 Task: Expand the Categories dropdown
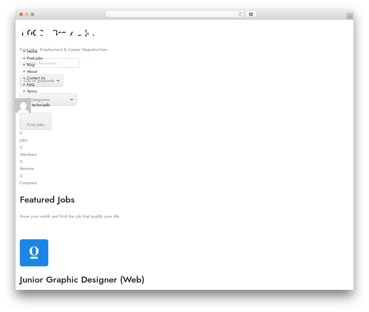point(48,100)
